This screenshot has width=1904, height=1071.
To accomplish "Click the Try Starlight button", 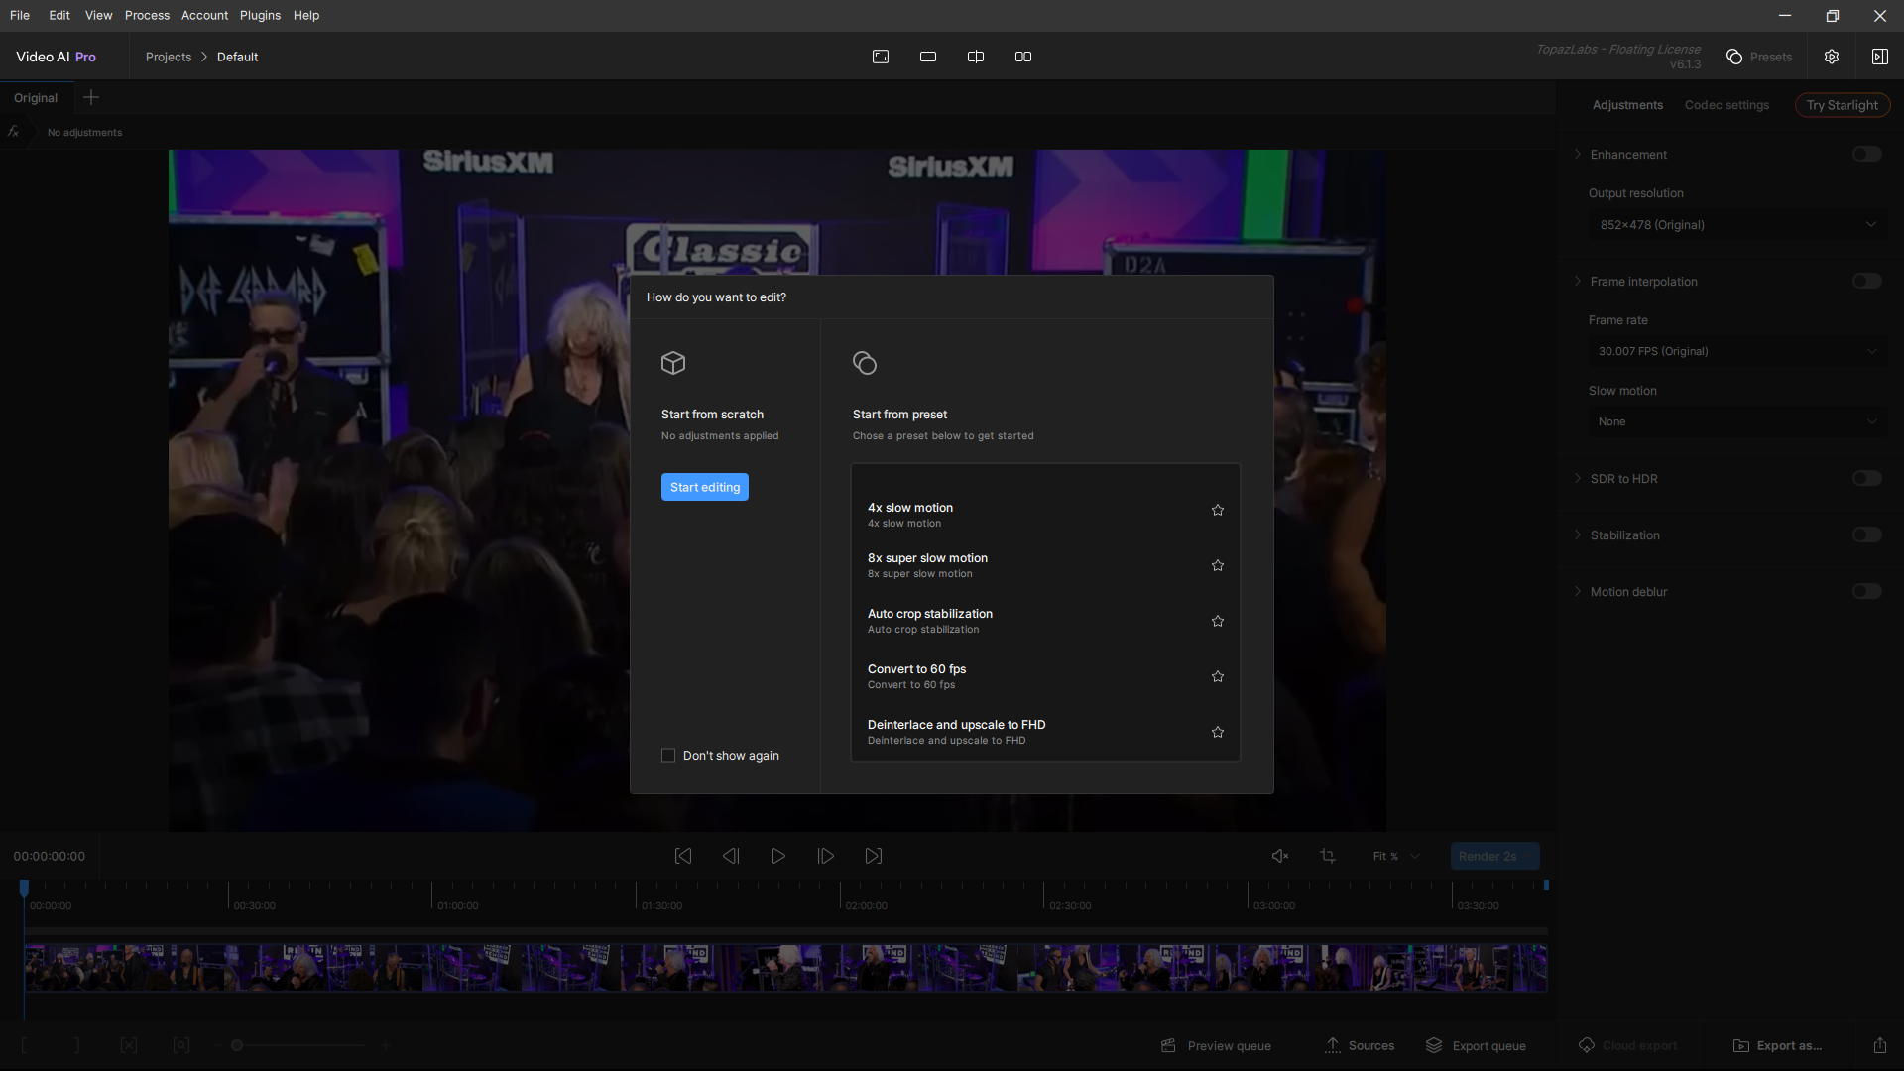I will point(1843,105).
